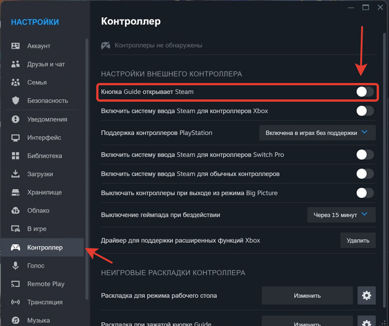The height and width of the screenshot is (326, 389).
Task: Toggle turning off controllers on Big Picture exit
Action: coord(365,193)
